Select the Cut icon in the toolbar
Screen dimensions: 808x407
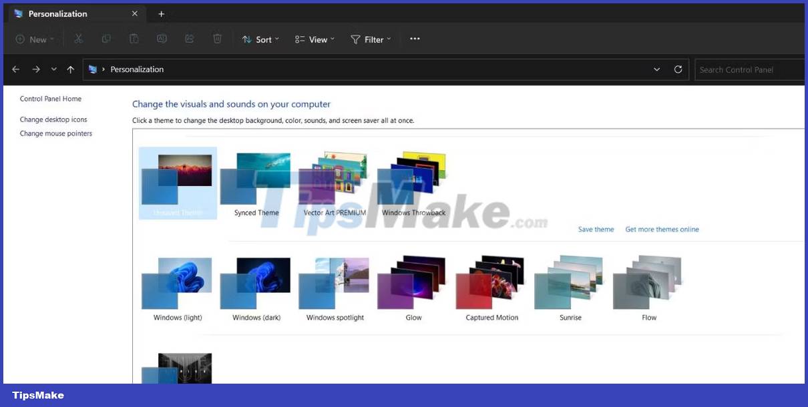(78, 39)
